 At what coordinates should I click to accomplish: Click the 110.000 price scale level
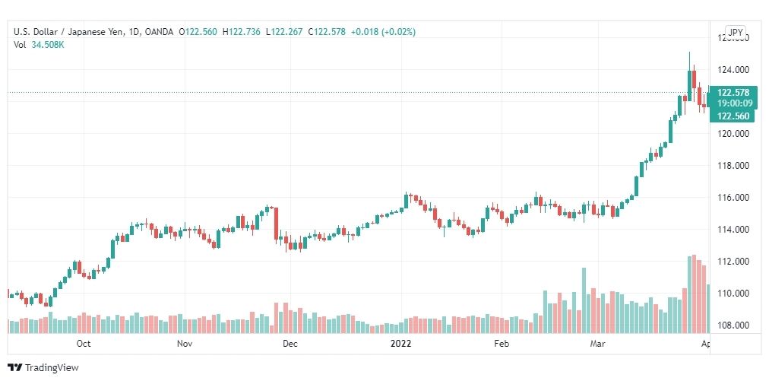[733, 294]
